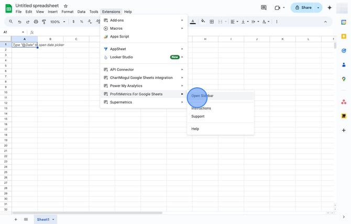Open the View menu

[40, 11]
